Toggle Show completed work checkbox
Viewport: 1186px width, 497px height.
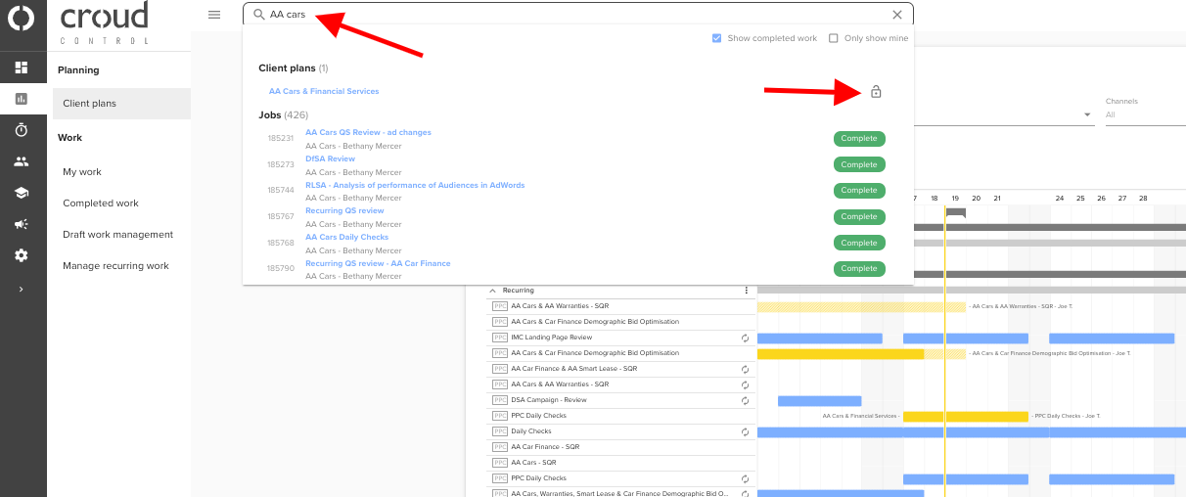(717, 38)
